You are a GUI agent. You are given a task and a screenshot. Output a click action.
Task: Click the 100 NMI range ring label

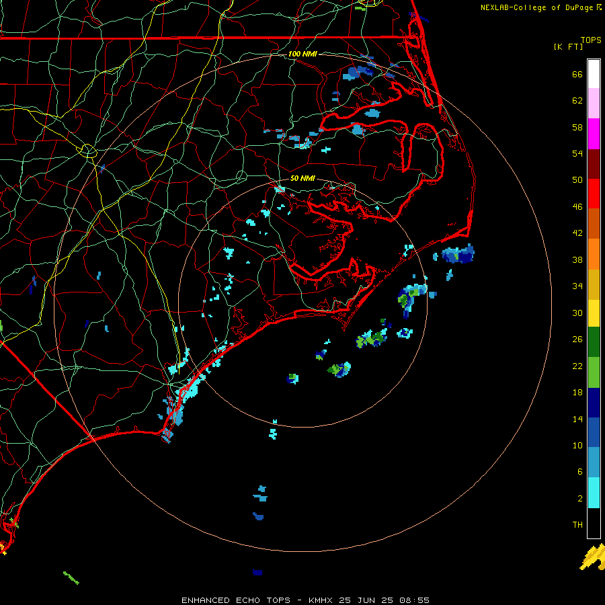click(302, 54)
